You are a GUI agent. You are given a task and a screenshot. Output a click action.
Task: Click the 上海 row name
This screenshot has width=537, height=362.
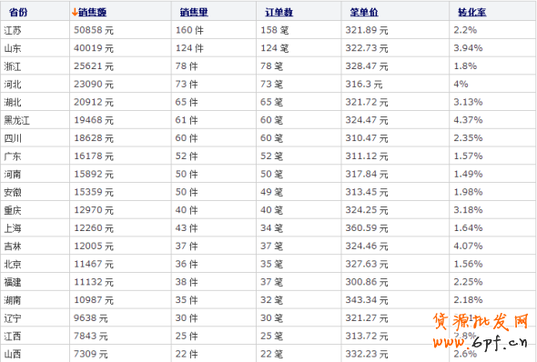coord(13,228)
